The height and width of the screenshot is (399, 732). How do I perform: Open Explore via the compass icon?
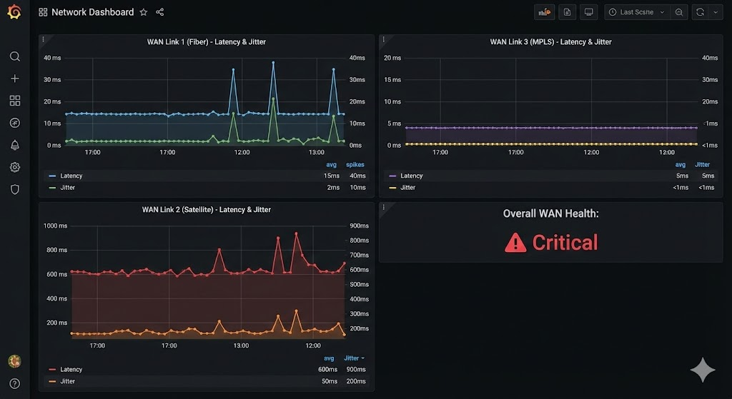tap(14, 123)
